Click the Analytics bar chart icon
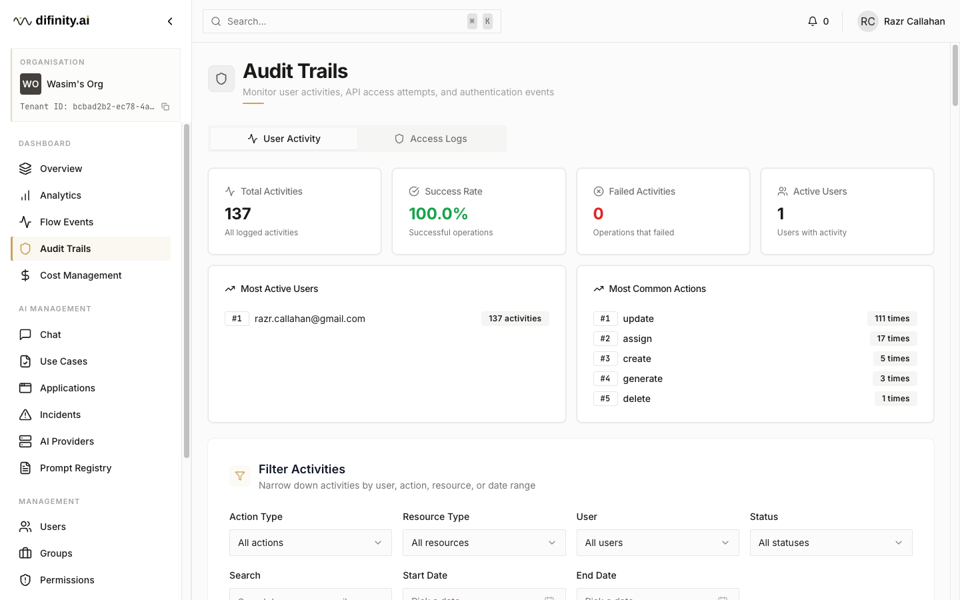 (x=25, y=195)
